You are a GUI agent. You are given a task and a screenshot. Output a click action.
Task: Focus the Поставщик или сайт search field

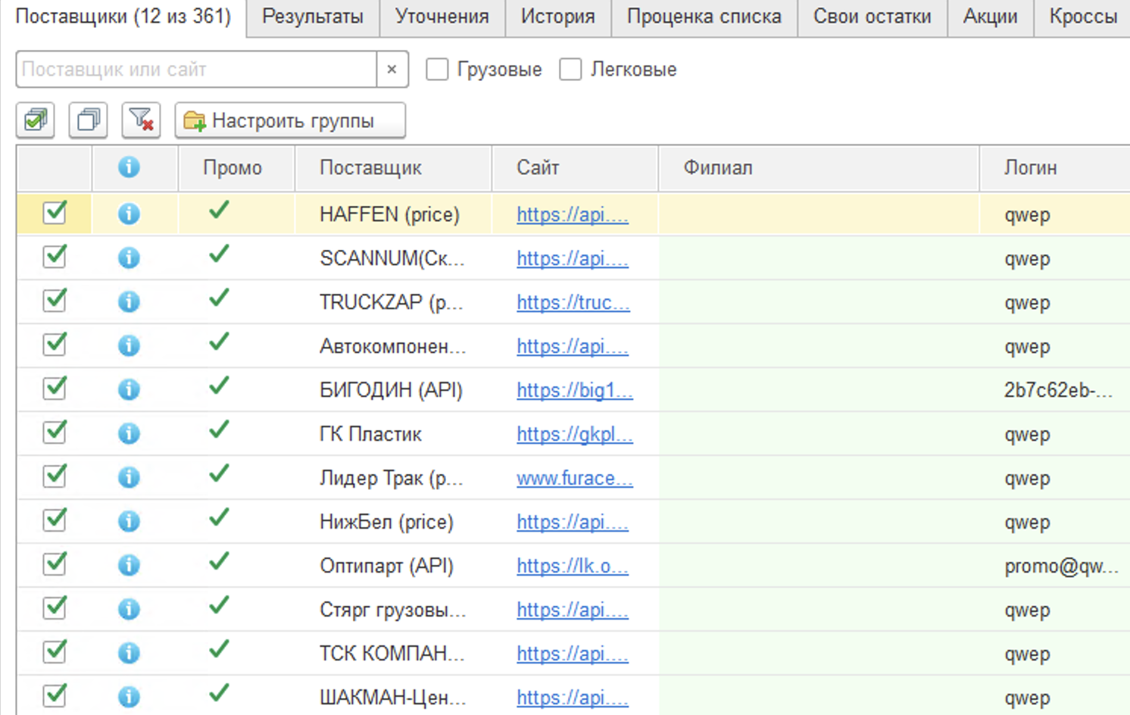(x=196, y=70)
